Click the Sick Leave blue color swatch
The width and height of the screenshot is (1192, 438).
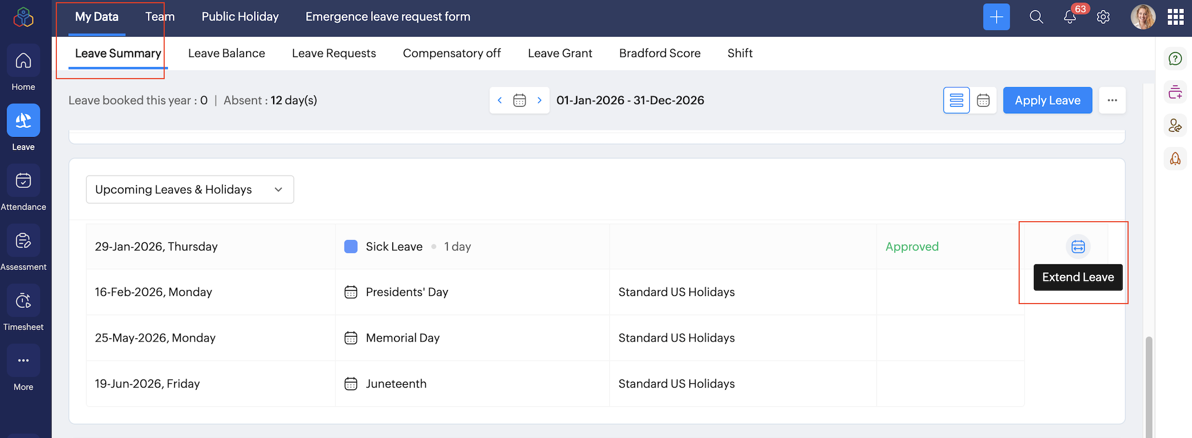pos(351,247)
